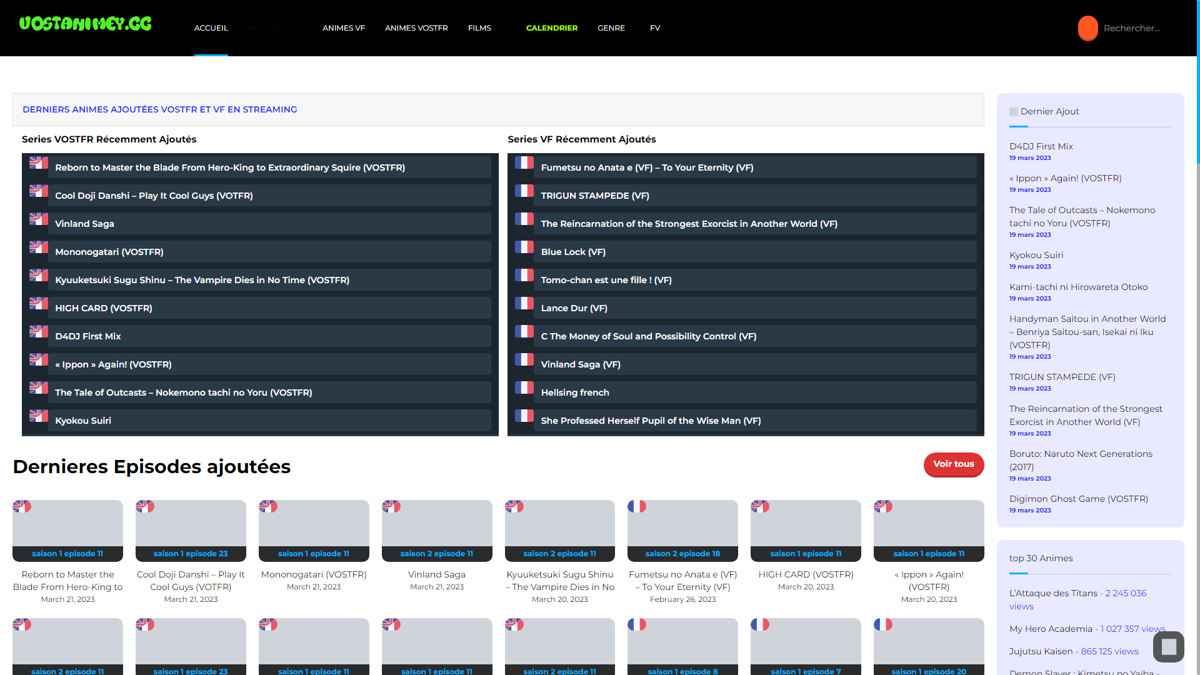Open Kyokou Suiri in Dernier Ajout sidebar
The image size is (1200, 675).
[1036, 255]
